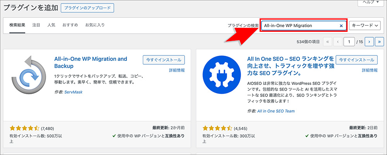Open ServMask author link
387x155 pixels.
click(73, 92)
